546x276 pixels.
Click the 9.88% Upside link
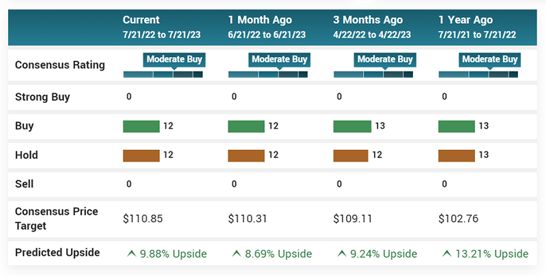coord(173,254)
